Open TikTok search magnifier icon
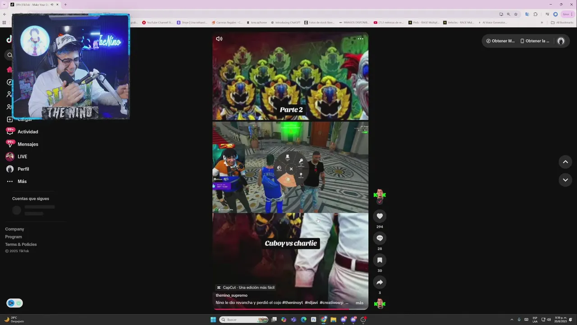The height and width of the screenshot is (325, 577). pos(9,55)
